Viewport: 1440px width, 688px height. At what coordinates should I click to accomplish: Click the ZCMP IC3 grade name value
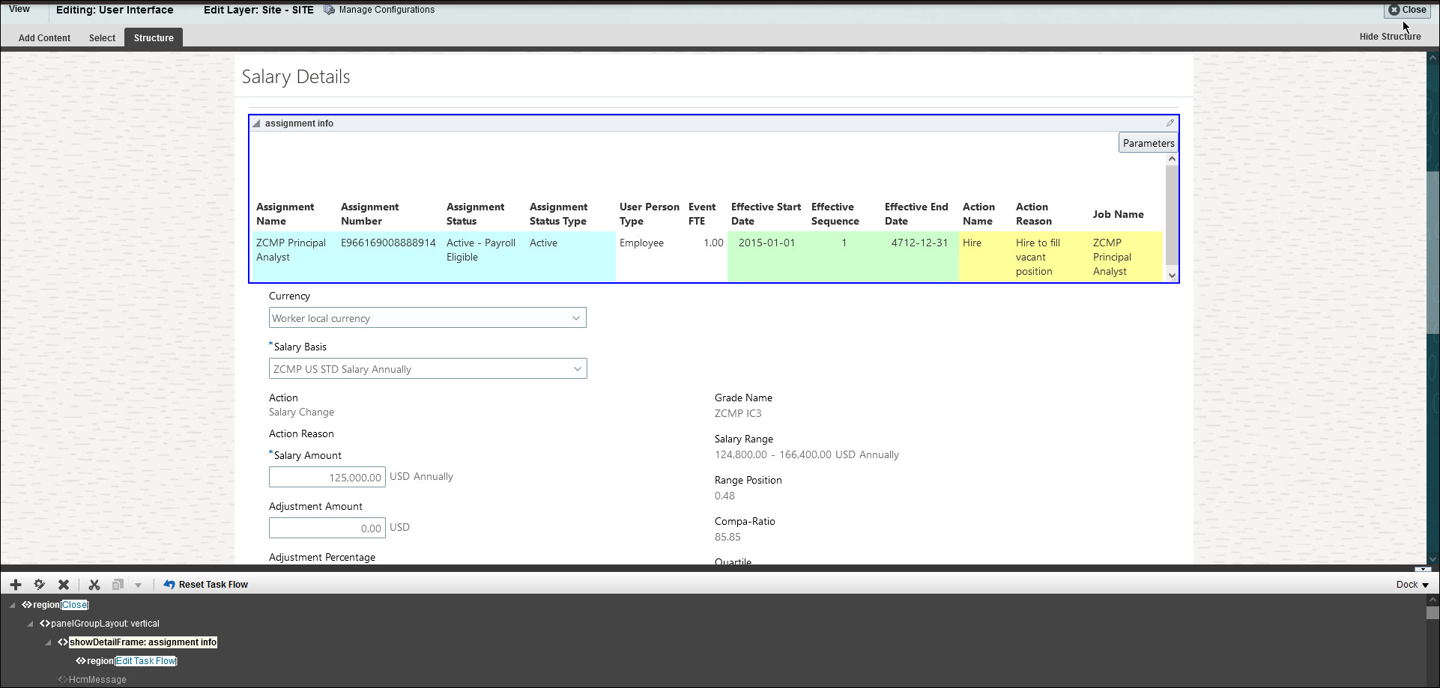click(738, 413)
